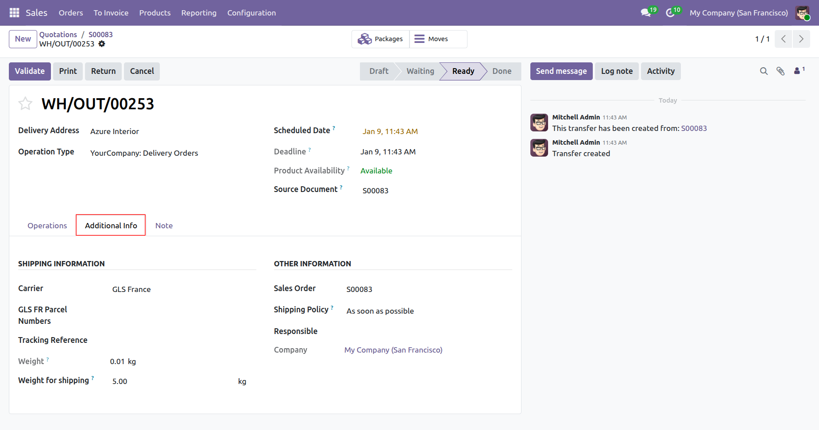Click the Return button
819x430 pixels.
coord(104,71)
